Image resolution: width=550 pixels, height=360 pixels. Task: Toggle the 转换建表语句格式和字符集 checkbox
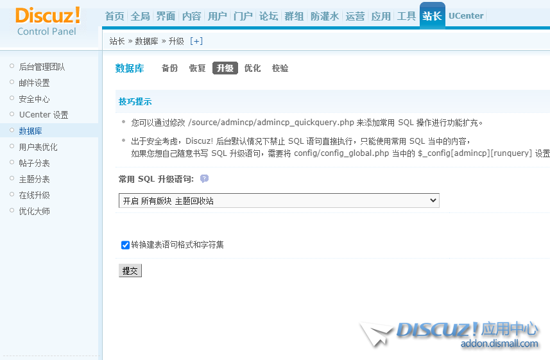125,245
